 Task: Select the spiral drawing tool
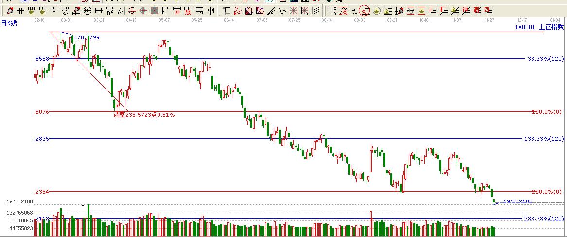tap(65, 10)
